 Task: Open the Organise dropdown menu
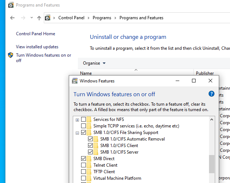[94, 63]
